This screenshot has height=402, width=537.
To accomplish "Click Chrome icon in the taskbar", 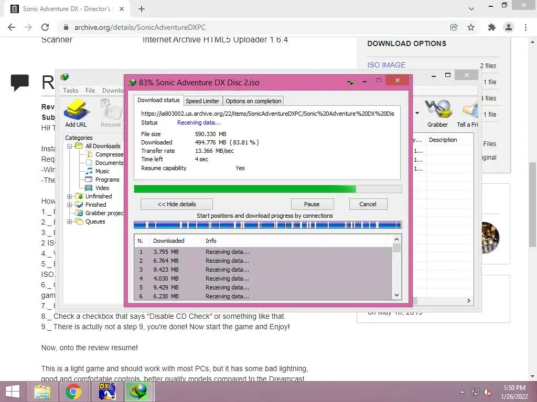I will click(73, 392).
